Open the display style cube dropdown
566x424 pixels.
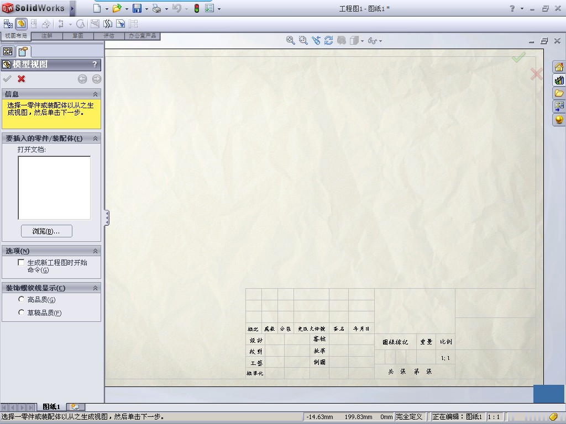(362, 41)
